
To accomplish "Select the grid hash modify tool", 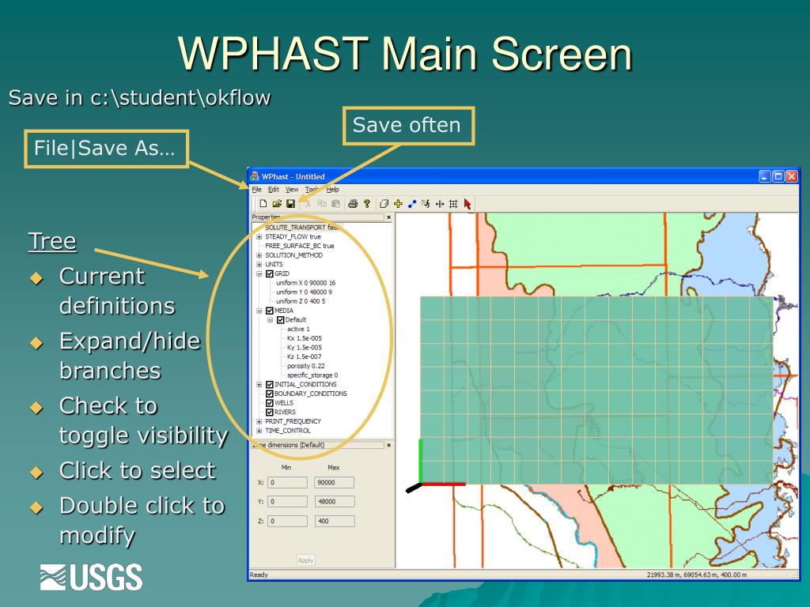I will click(x=453, y=204).
